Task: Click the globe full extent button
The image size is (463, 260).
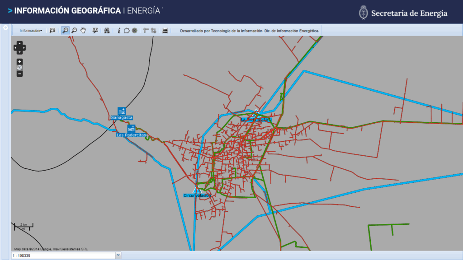Action: click(19, 68)
